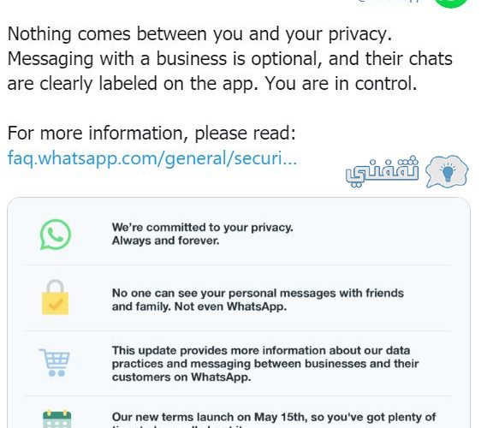Click the yellow padlock icon

[x=56, y=297]
